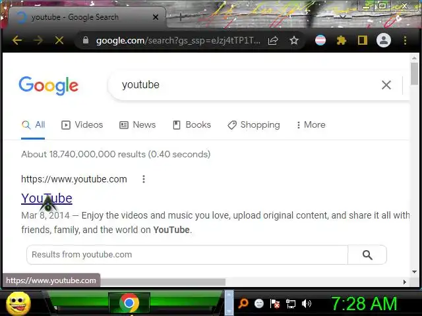Expand the More search filters
Image resolution: width=422 pixels, height=316 pixels.
[x=311, y=124]
